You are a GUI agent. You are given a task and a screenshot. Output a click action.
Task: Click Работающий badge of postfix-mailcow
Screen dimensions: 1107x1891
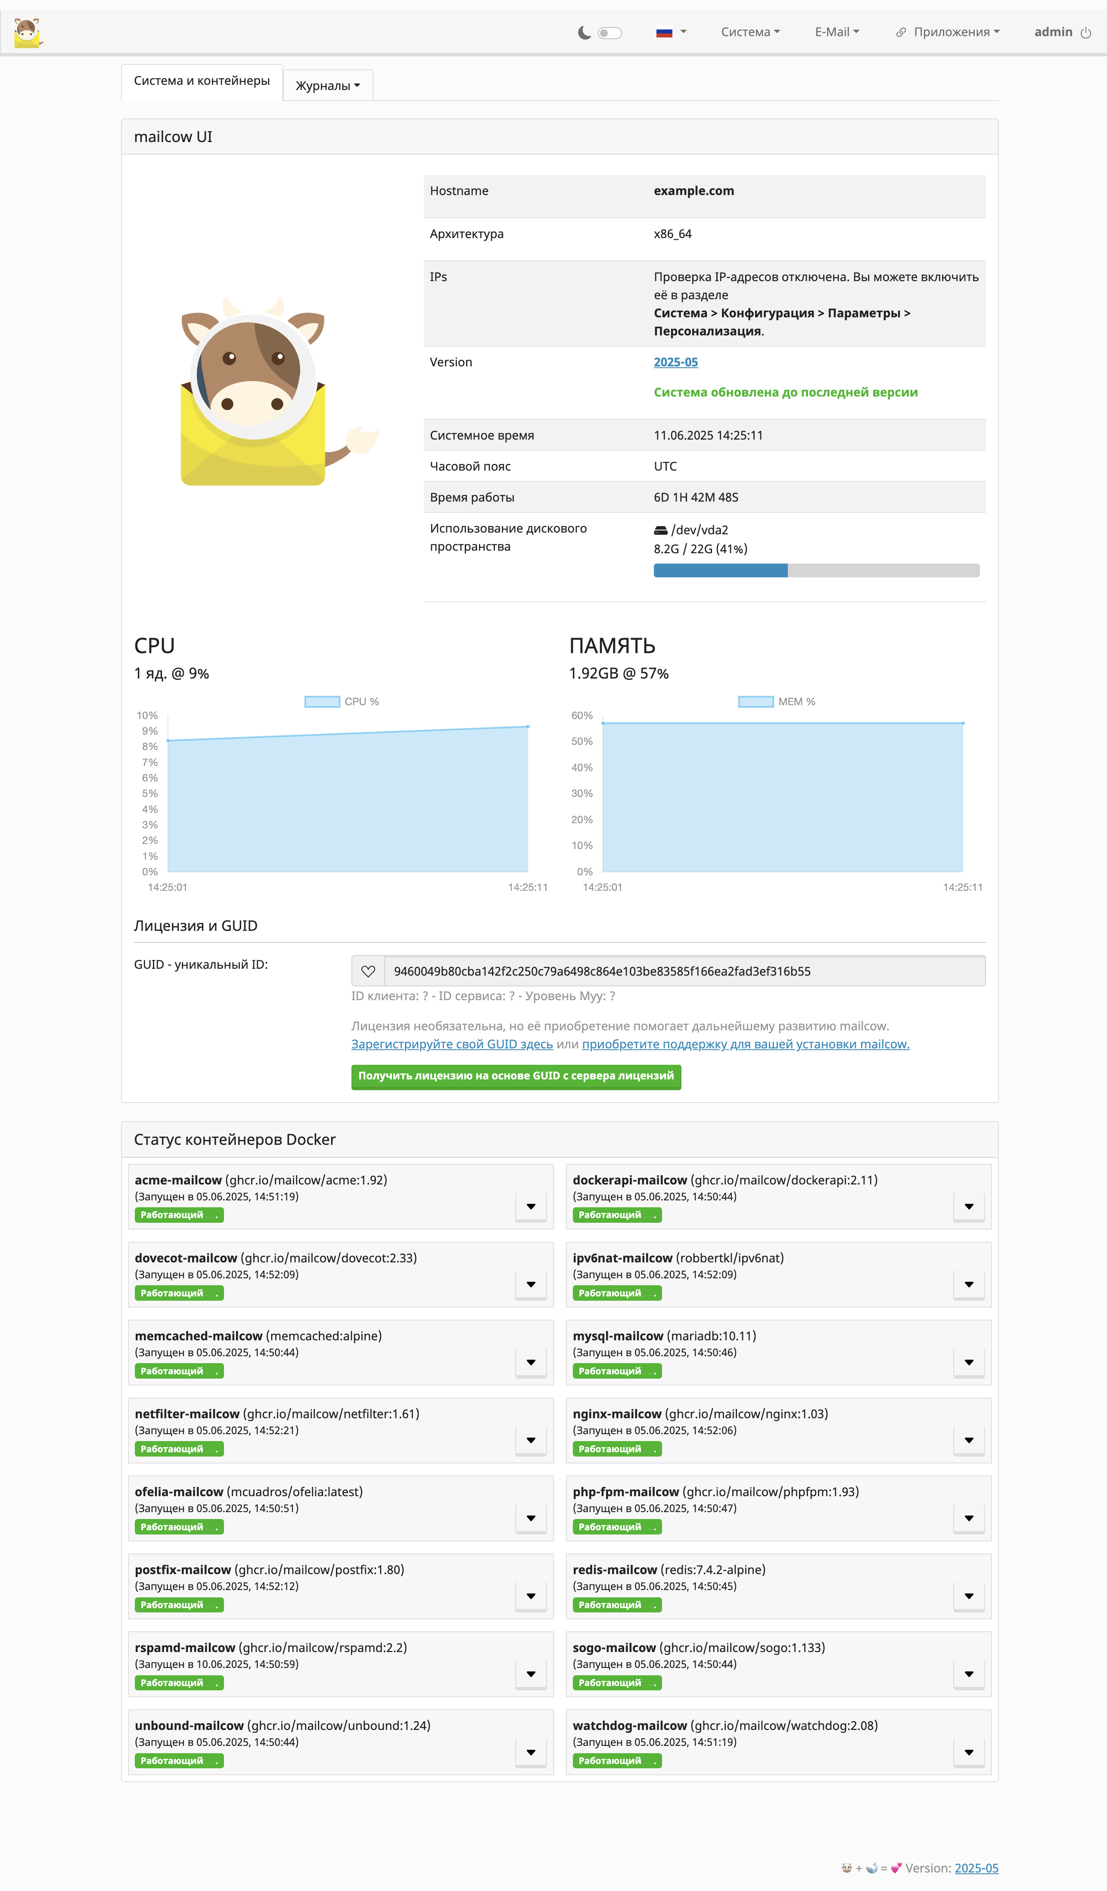(x=179, y=1606)
